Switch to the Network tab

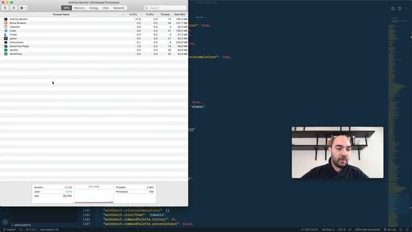118,8
